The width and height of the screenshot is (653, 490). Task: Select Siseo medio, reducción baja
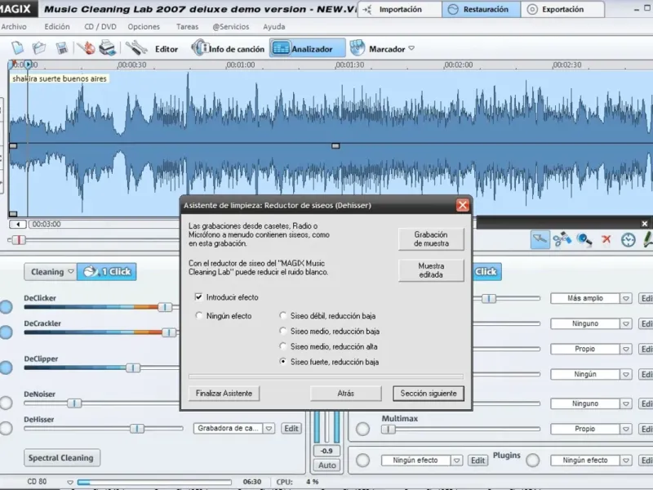pos(283,331)
